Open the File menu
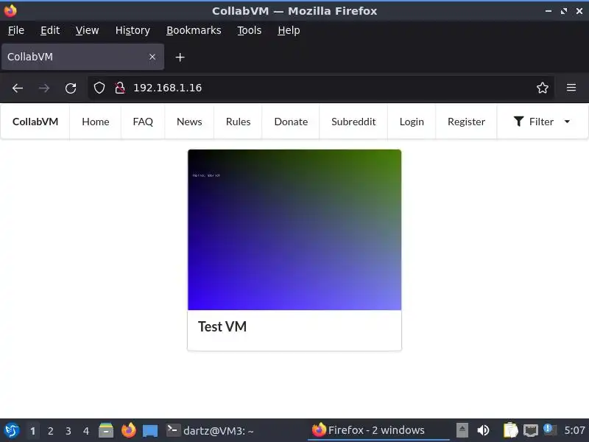Screen dimensions: 589x442 (x=16, y=30)
